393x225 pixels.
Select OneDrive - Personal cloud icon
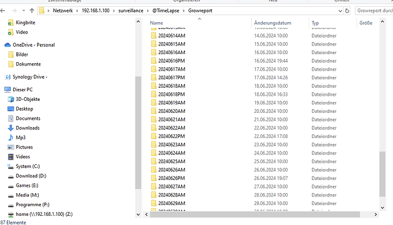[8, 45]
